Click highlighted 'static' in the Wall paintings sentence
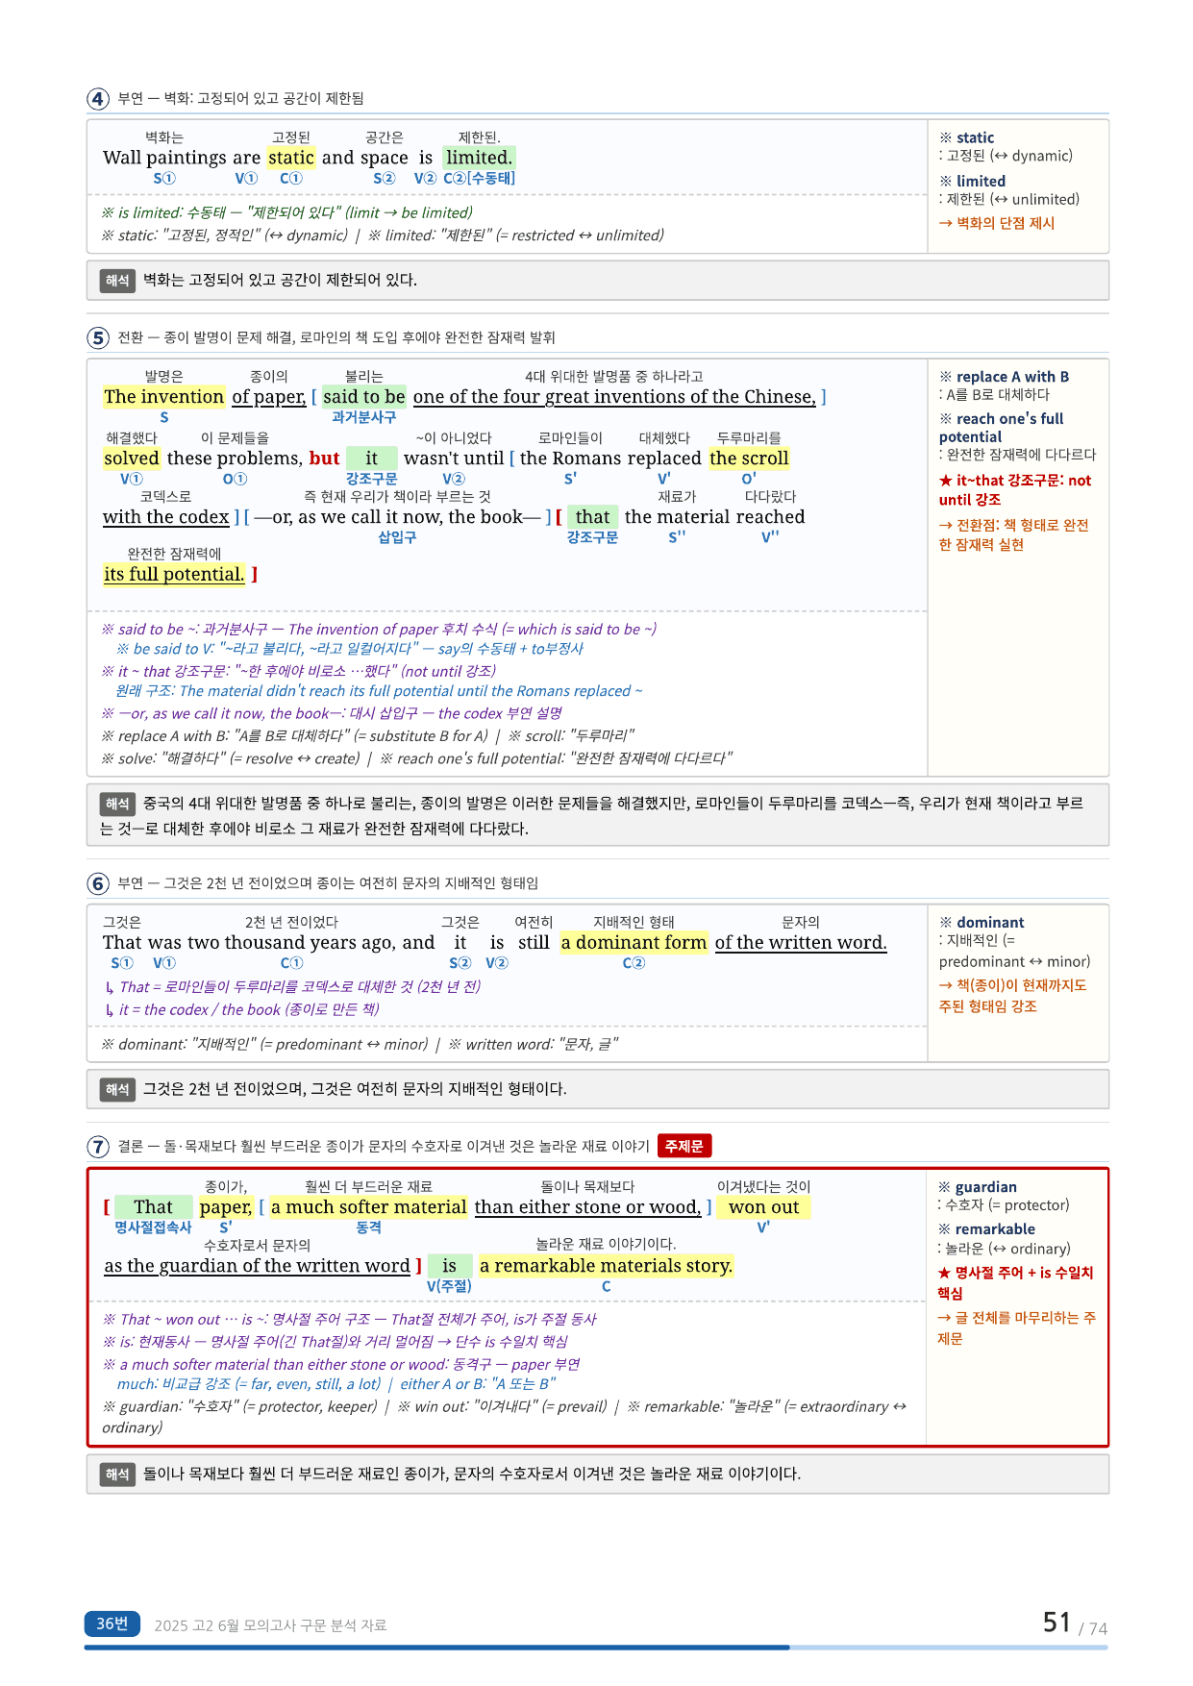This screenshot has width=1193, height=1686. click(x=291, y=158)
